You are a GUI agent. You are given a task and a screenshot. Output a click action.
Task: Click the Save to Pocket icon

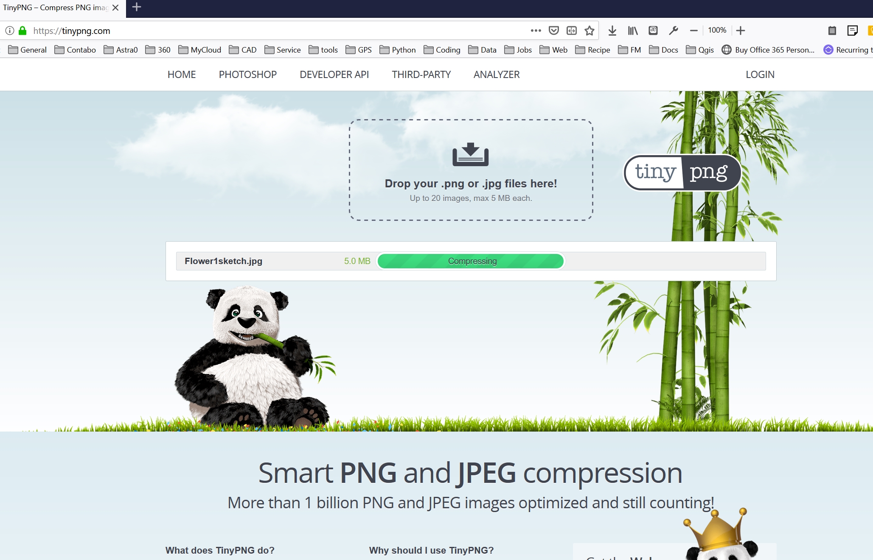[553, 31]
